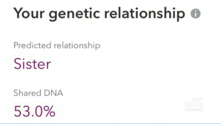Click the CHANNEL watermark text
The height and width of the screenshot is (124, 221).
[x=194, y=110]
